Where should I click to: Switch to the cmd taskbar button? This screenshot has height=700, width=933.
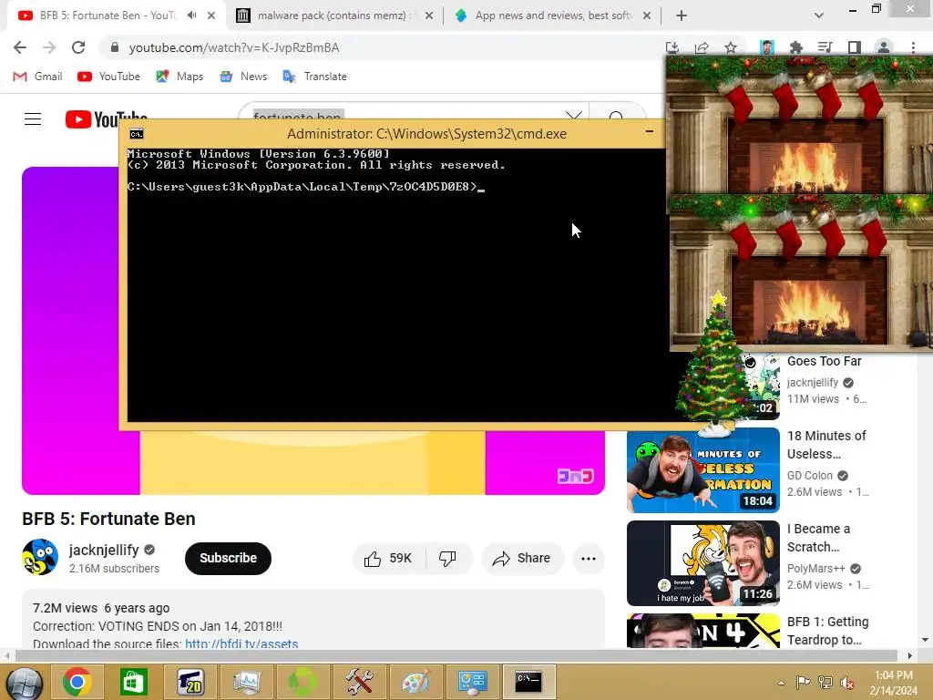tap(528, 682)
